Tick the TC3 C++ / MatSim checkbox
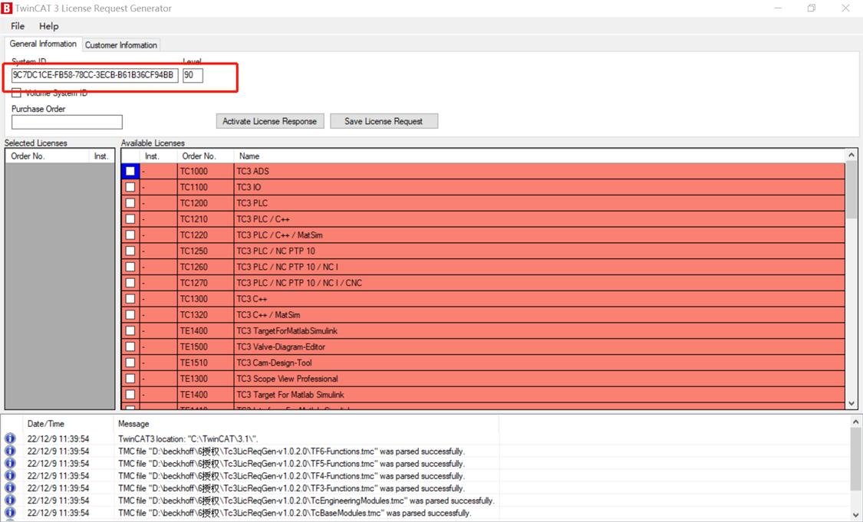The width and height of the screenshot is (863, 522). coord(130,314)
